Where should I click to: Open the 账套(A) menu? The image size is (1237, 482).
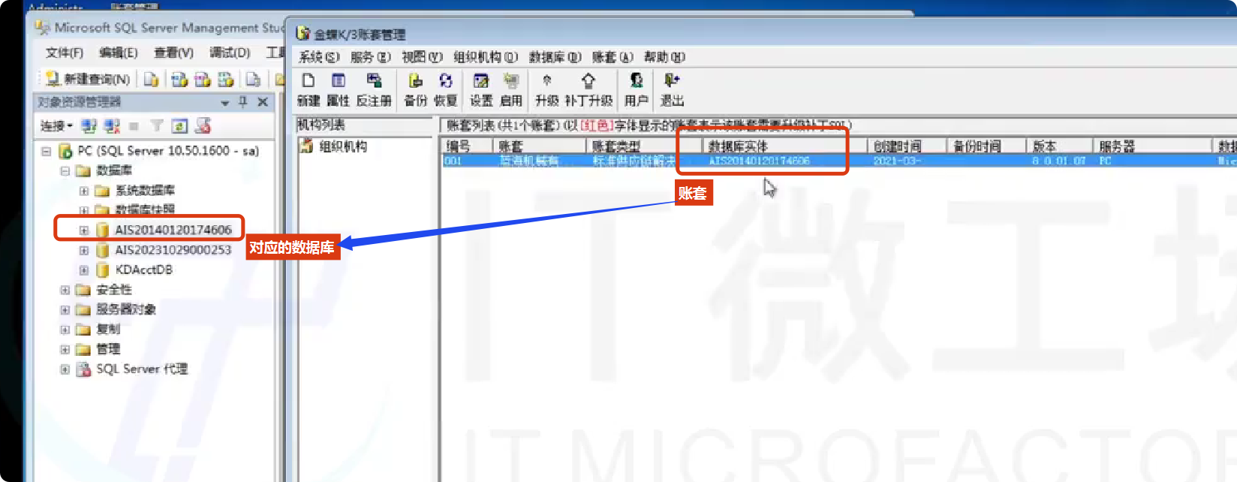click(612, 57)
